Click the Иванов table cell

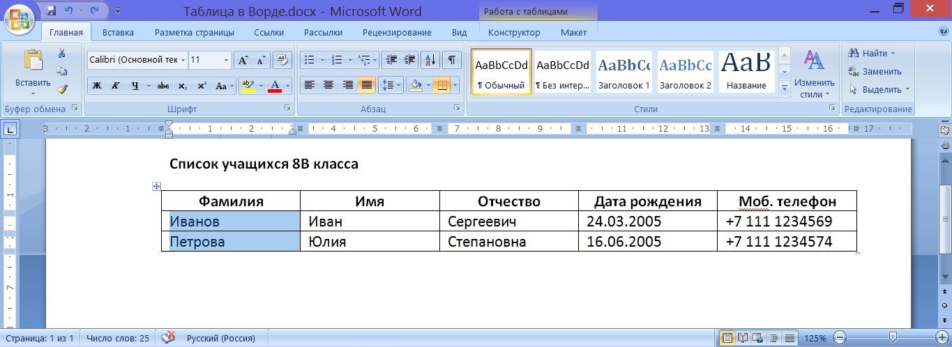pyautogui.click(x=230, y=222)
